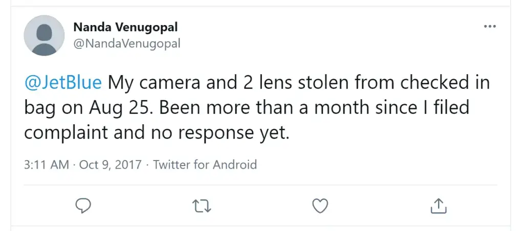Image resolution: width=524 pixels, height=231 pixels.
Task: Open the @JetBlue mention link
Action: click(63, 83)
